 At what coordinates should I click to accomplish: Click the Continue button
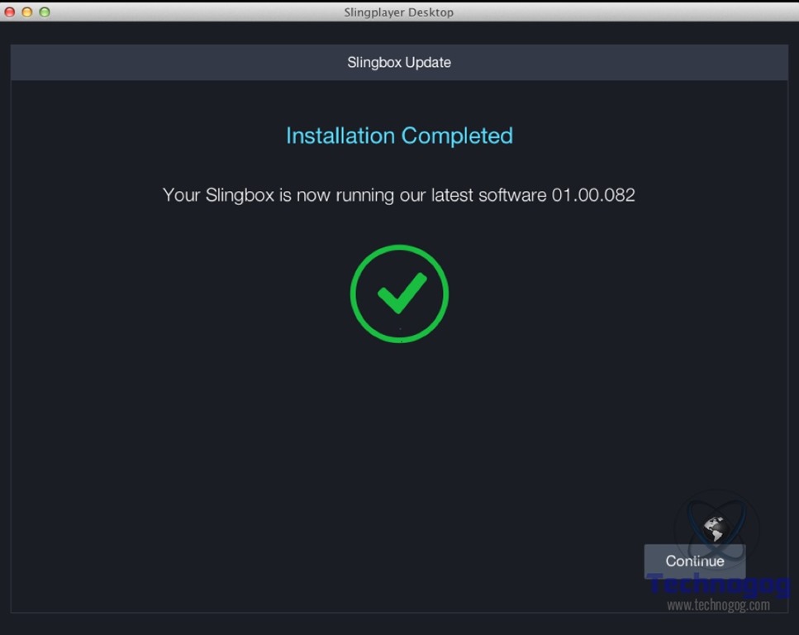(x=694, y=561)
